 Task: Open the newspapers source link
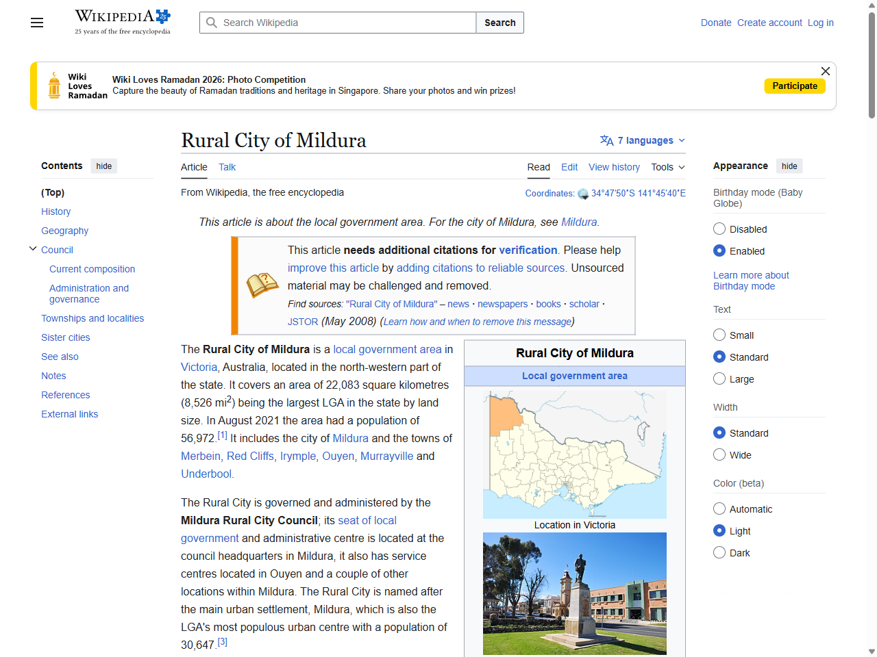click(502, 304)
